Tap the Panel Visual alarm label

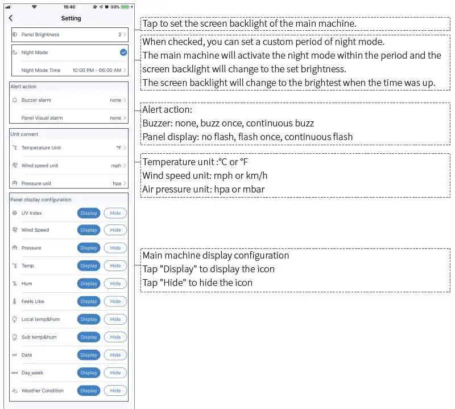[x=42, y=118]
